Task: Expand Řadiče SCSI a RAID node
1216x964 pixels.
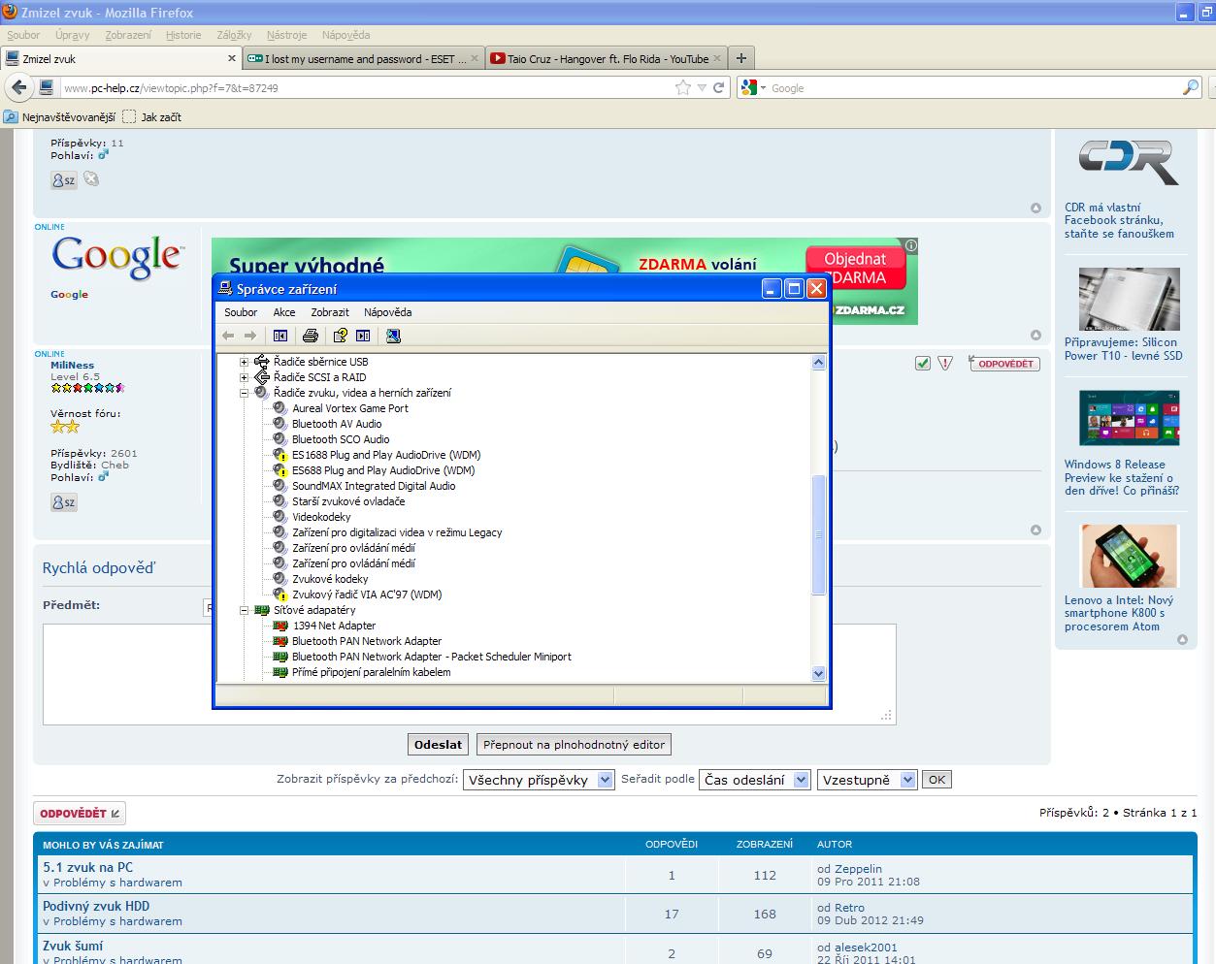Action: (245, 377)
